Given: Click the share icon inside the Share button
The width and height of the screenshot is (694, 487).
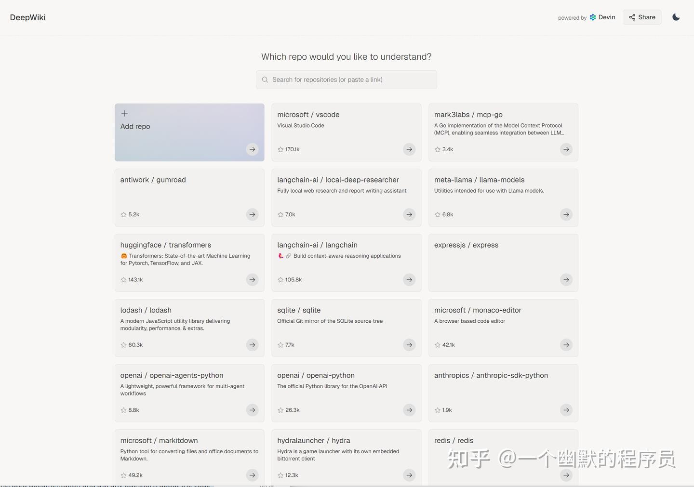Looking at the screenshot, I should coord(632,17).
